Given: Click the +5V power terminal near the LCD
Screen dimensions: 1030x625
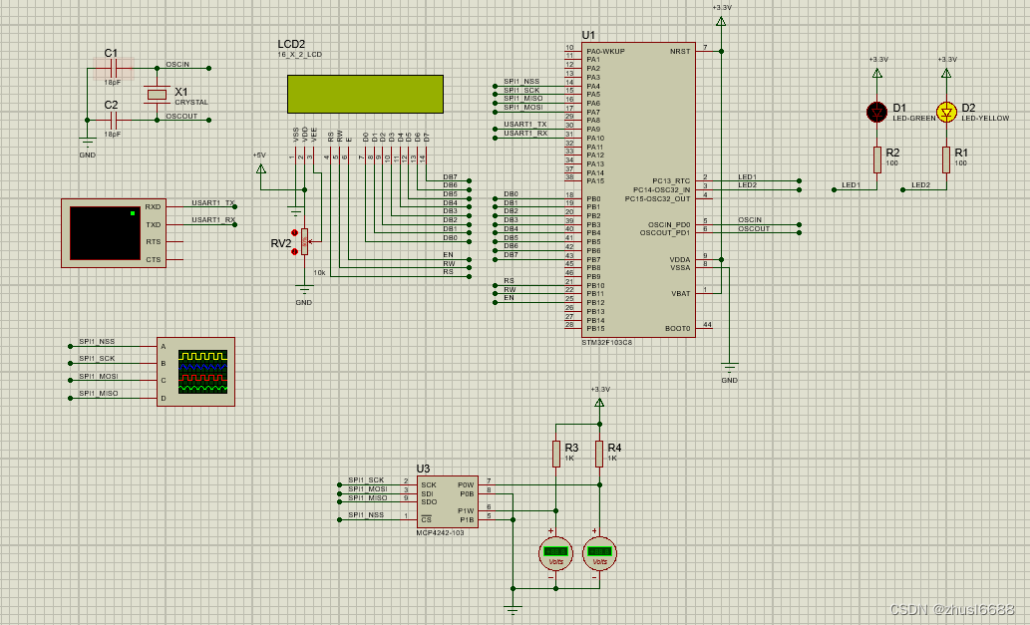Looking at the screenshot, I should click(261, 169).
